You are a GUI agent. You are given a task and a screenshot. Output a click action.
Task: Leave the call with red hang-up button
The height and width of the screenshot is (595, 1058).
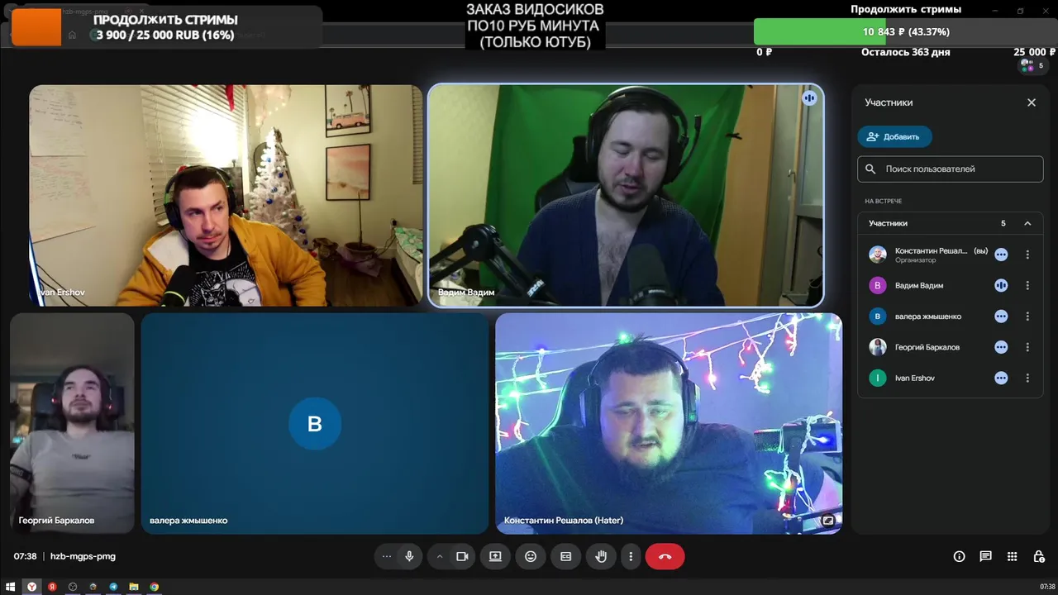pos(665,556)
